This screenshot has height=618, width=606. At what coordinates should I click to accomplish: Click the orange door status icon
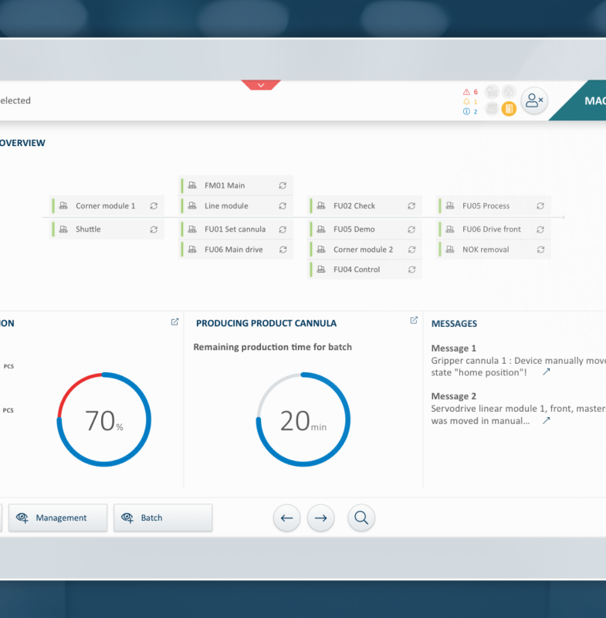pos(509,109)
